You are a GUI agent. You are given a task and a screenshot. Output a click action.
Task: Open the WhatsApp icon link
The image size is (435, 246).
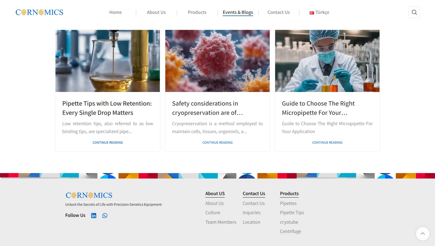105,216
